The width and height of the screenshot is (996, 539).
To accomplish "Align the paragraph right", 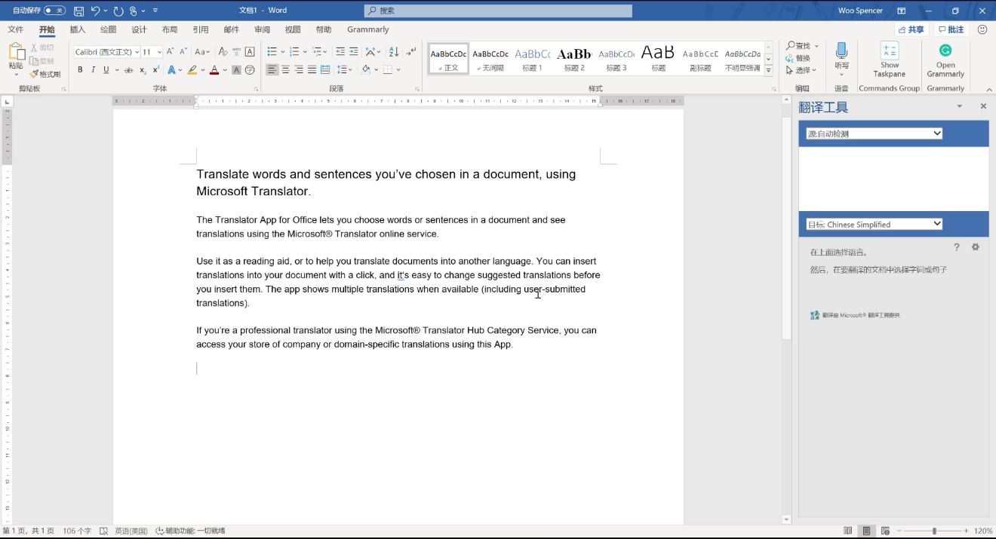I will [299, 70].
